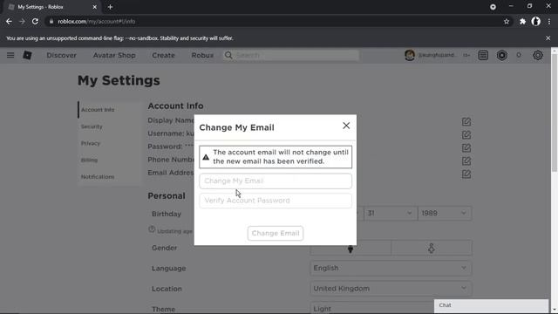Click the site lock icon in address bar
Image resolution: width=558 pixels, height=314 pixels.
click(51, 21)
